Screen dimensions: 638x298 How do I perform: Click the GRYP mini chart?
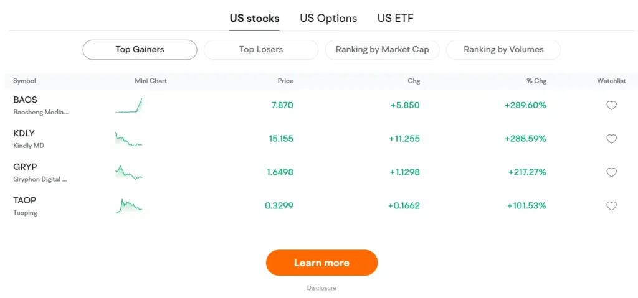(129, 172)
